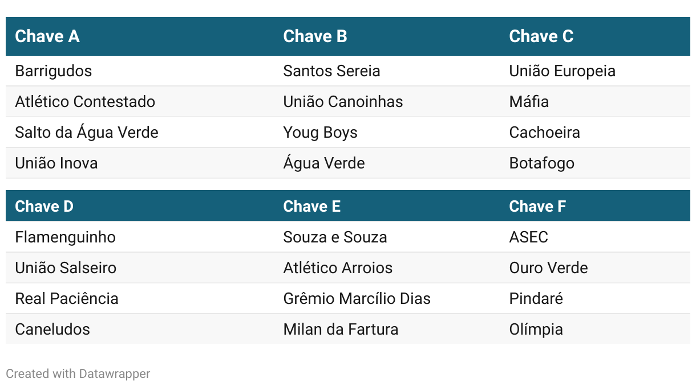Click the Chave A column header
Image resolution: width=696 pixels, height=387 pixels.
click(47, 36)
